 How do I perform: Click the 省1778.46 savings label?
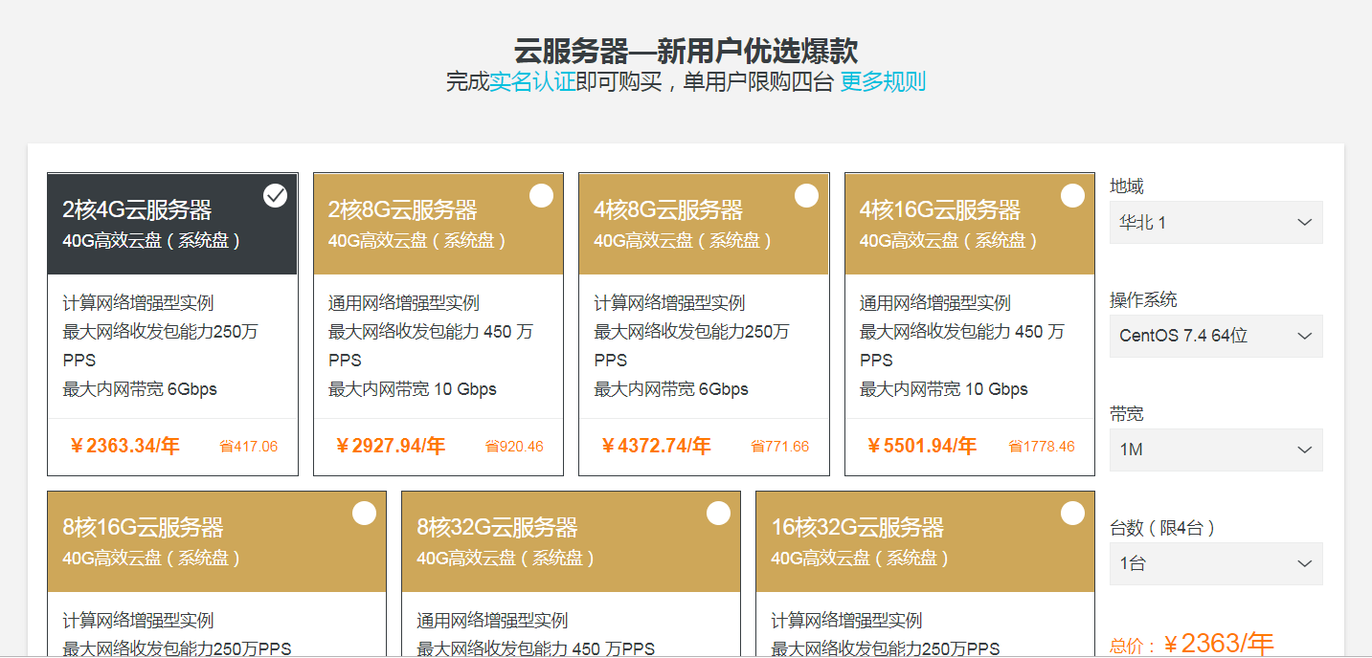coord(1042,447)
